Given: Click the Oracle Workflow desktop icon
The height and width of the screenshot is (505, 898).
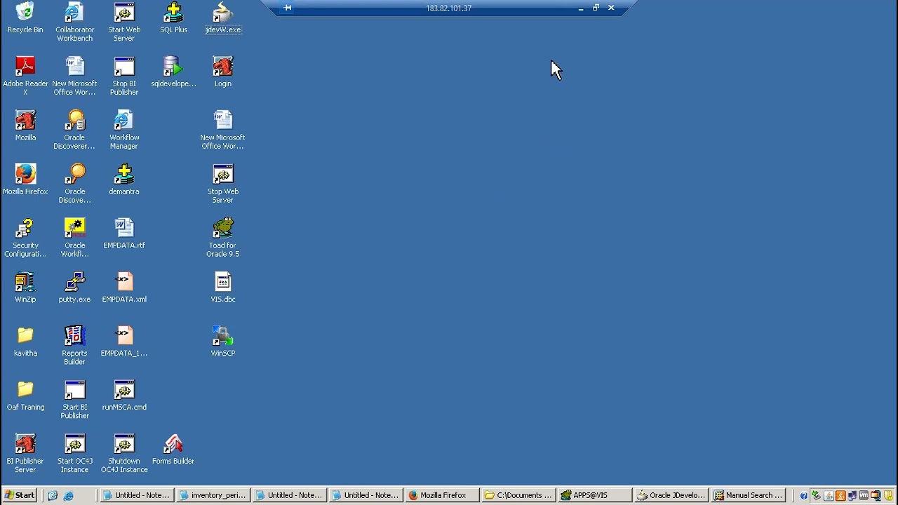Looking at the screenshot, I should 74,238.
